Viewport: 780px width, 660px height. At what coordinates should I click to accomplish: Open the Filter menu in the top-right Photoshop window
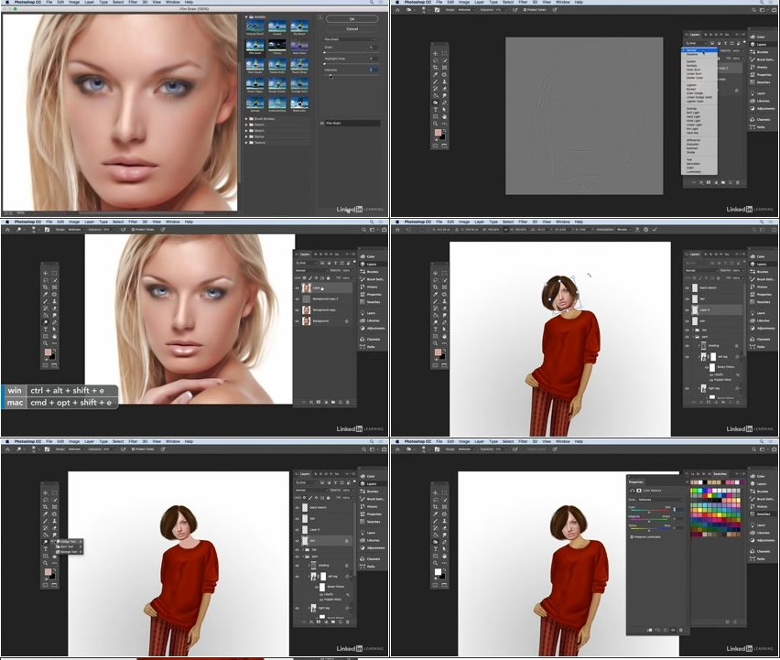[x=522, y=3]
